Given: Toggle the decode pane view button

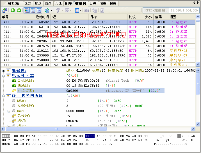Looking at the screenshot, I should 33,10.
